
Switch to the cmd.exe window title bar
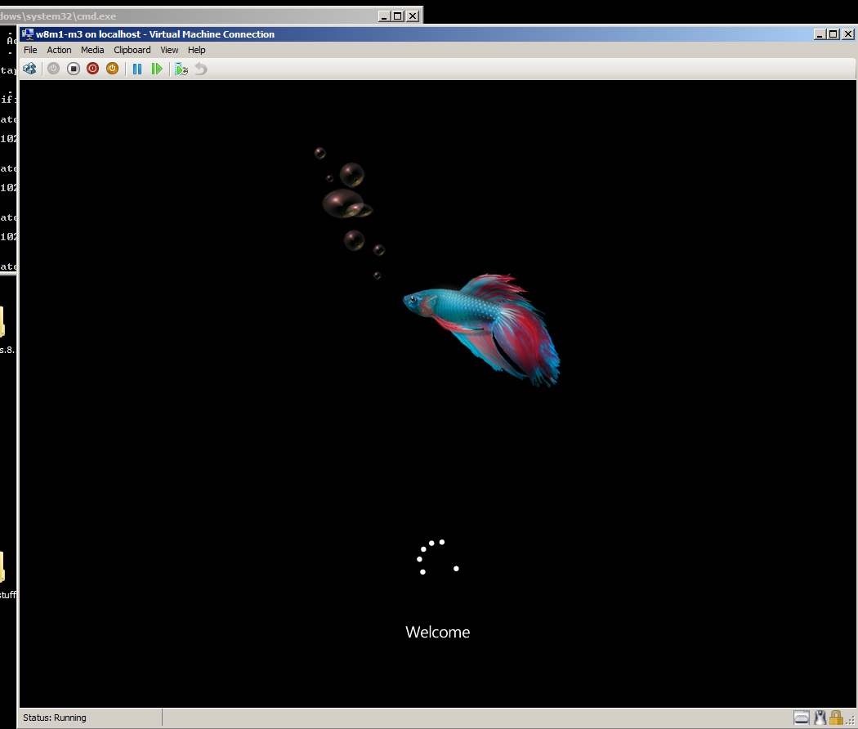[188, 16]
